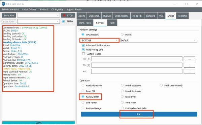Select Factory RESET operation
Image resolution: width=202 pixels, height=125 pixels.
(83, 97)
